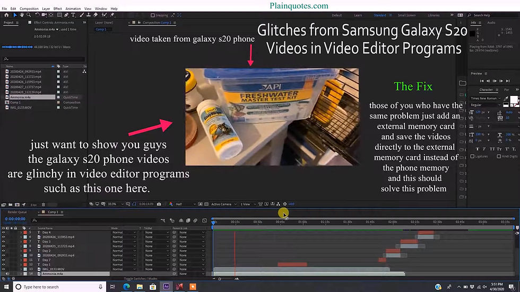The width and height of the screenshot is (520, 292).
Task: Open the Graph Editor icon
Action: (204, 220)
